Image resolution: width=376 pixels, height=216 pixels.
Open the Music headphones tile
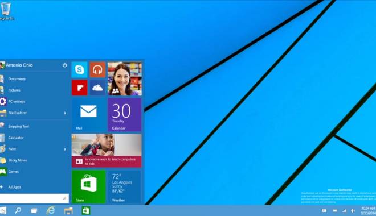coord(97,69)
